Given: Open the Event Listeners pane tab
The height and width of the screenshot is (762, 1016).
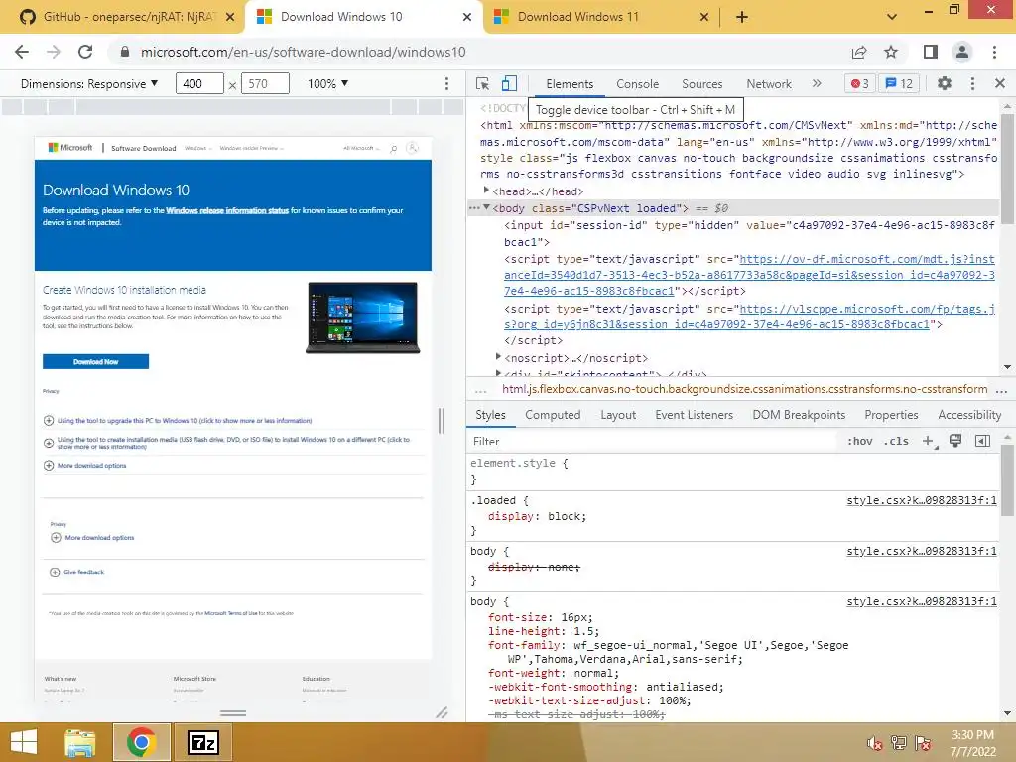Looking at the screenshot, I should [694, 415].
